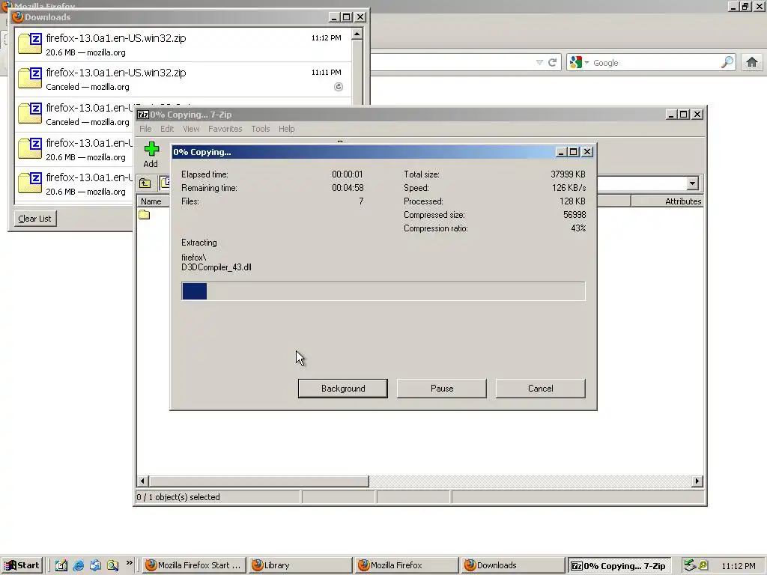
Task: Open Favorites menu in 7-Zip
Action: coord(225,129)
